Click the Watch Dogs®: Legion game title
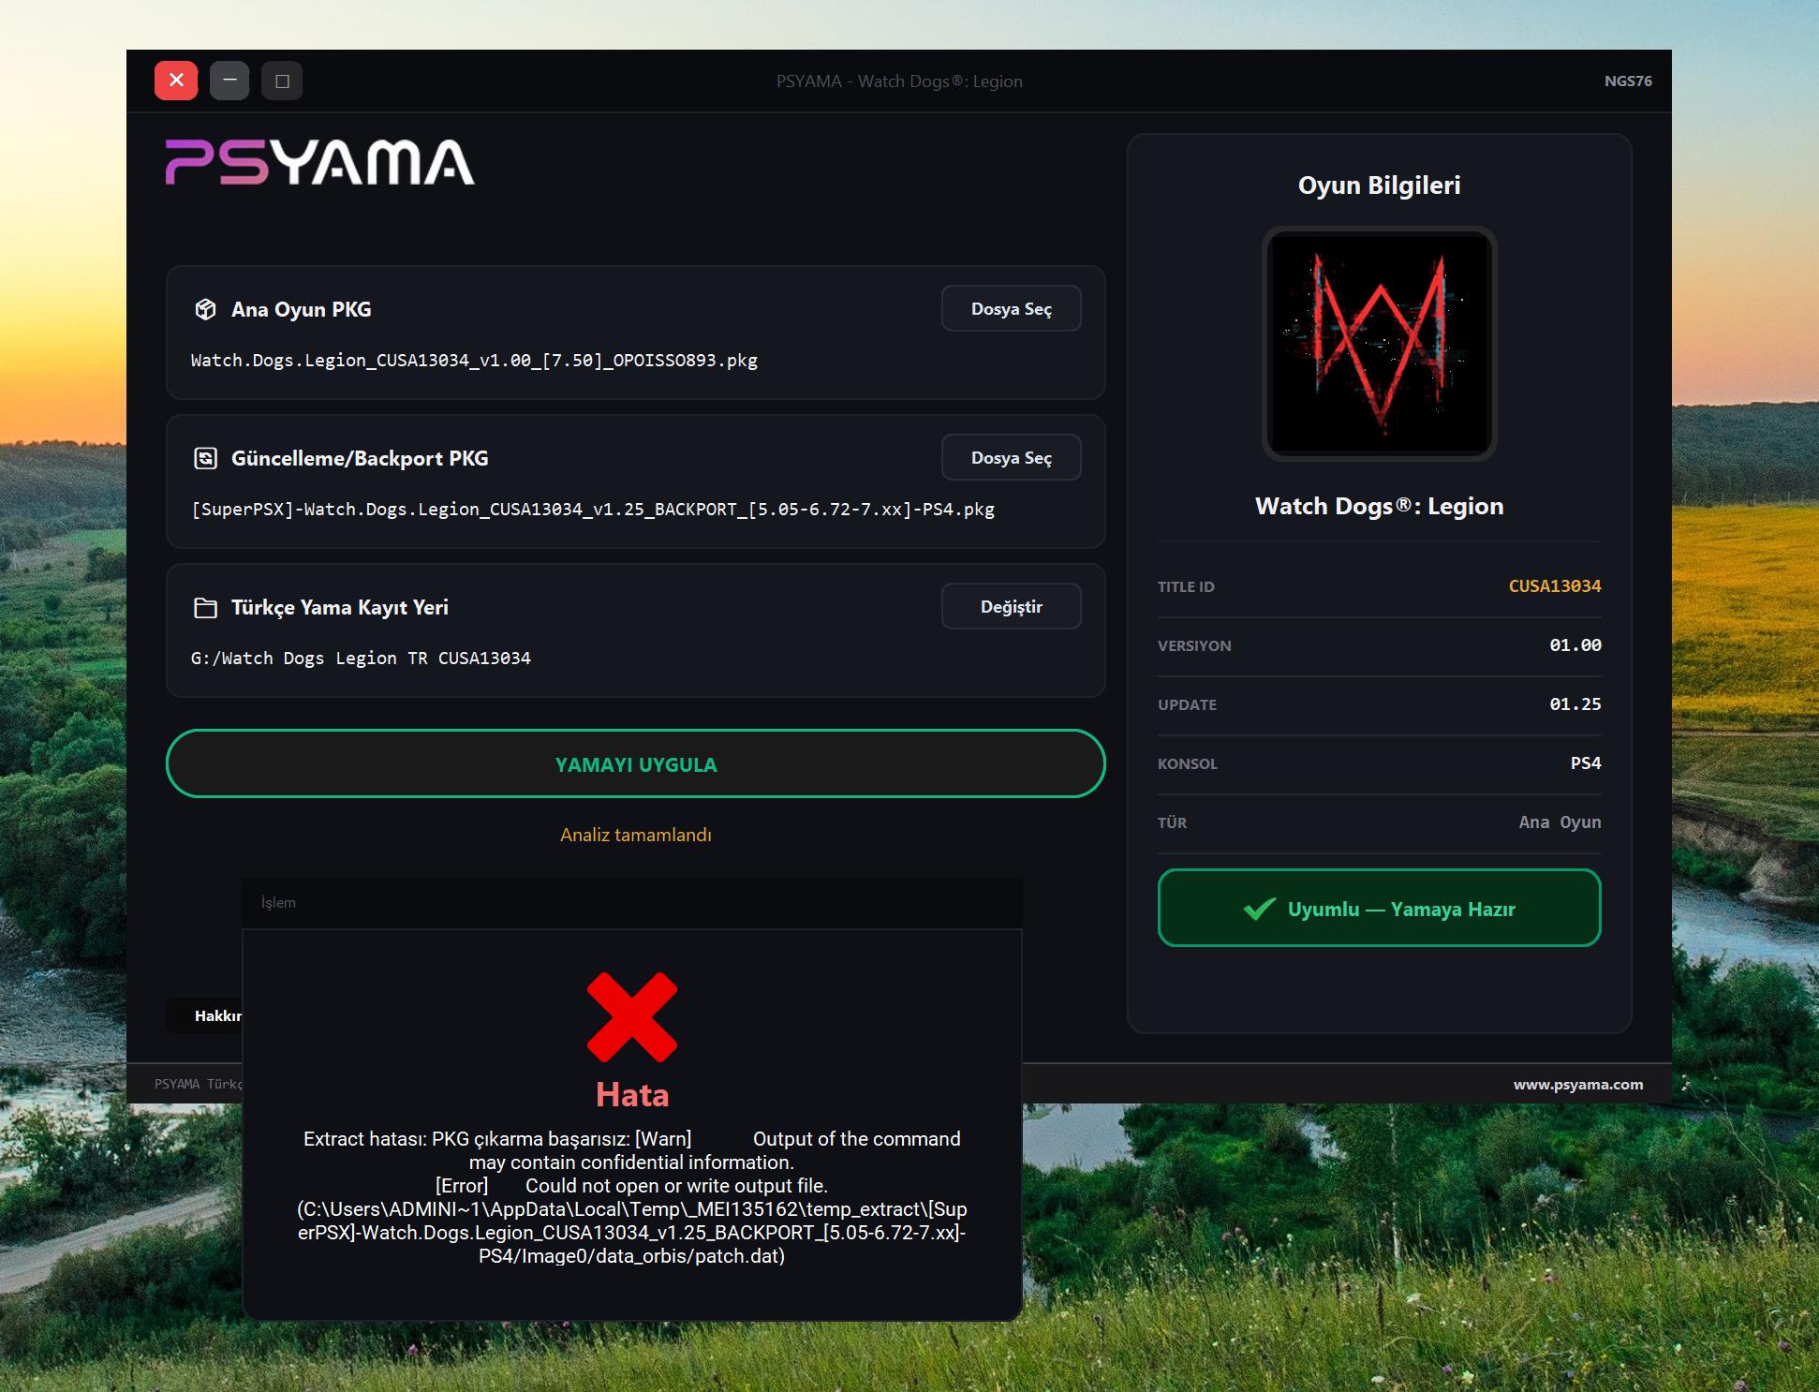Viewport: 1819px width, 1392px height. tap(1380, 507)
